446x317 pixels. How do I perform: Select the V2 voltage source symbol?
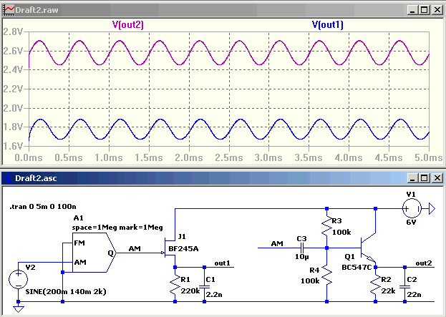[18, 279]
